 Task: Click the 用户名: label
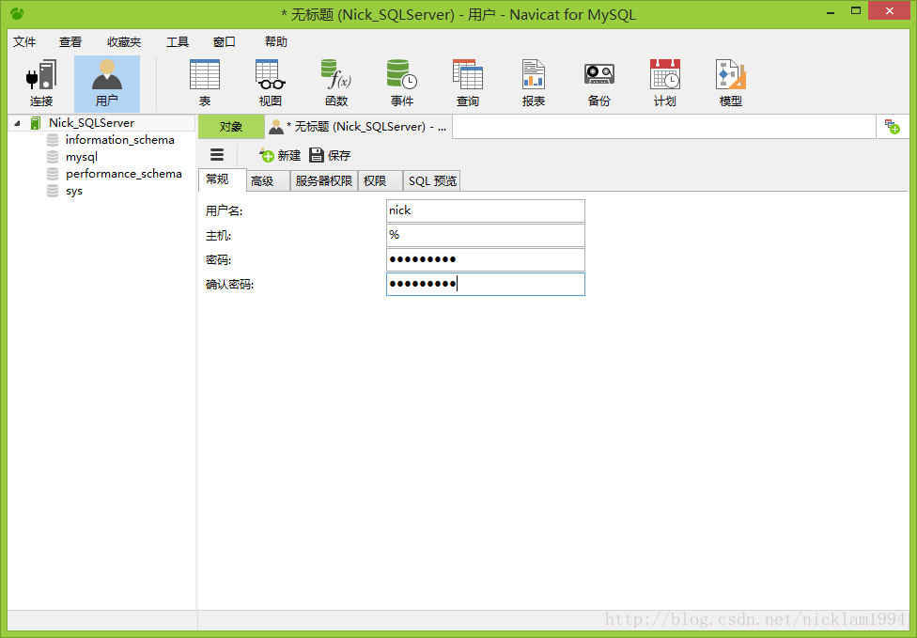click(x=224, y=211)
